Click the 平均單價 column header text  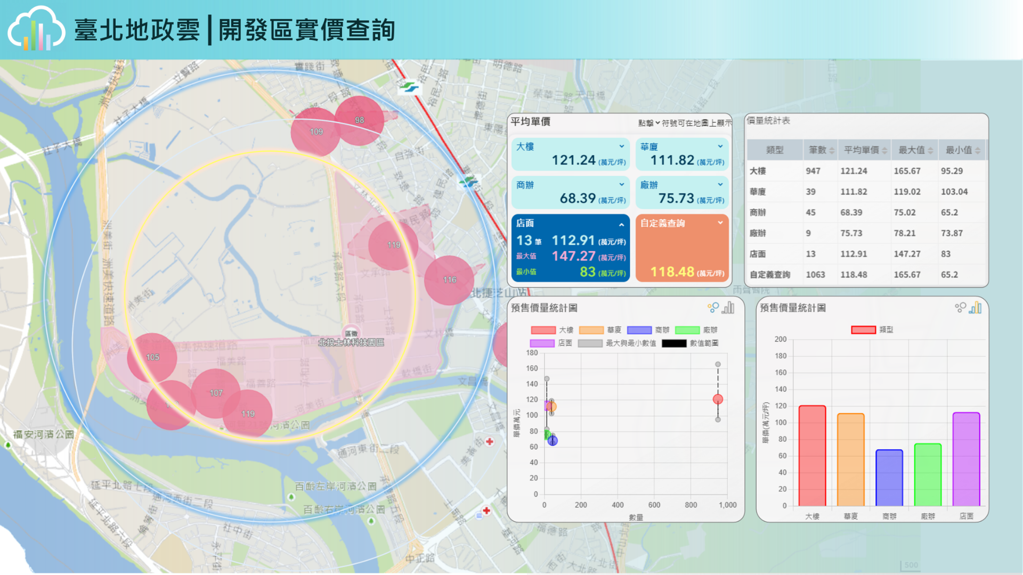(x=862, y=150)
